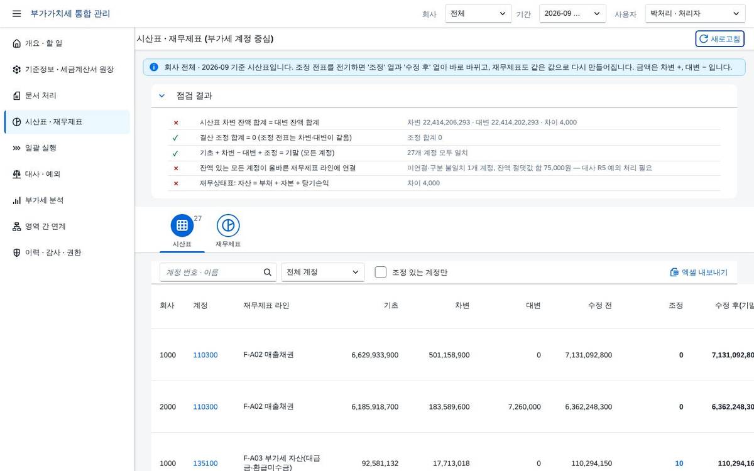The height and width of the screenshot is (471, 754).
Task: Open 이력 · 감사 · 권한 navigation item
Action: click(x=67, y=252)
